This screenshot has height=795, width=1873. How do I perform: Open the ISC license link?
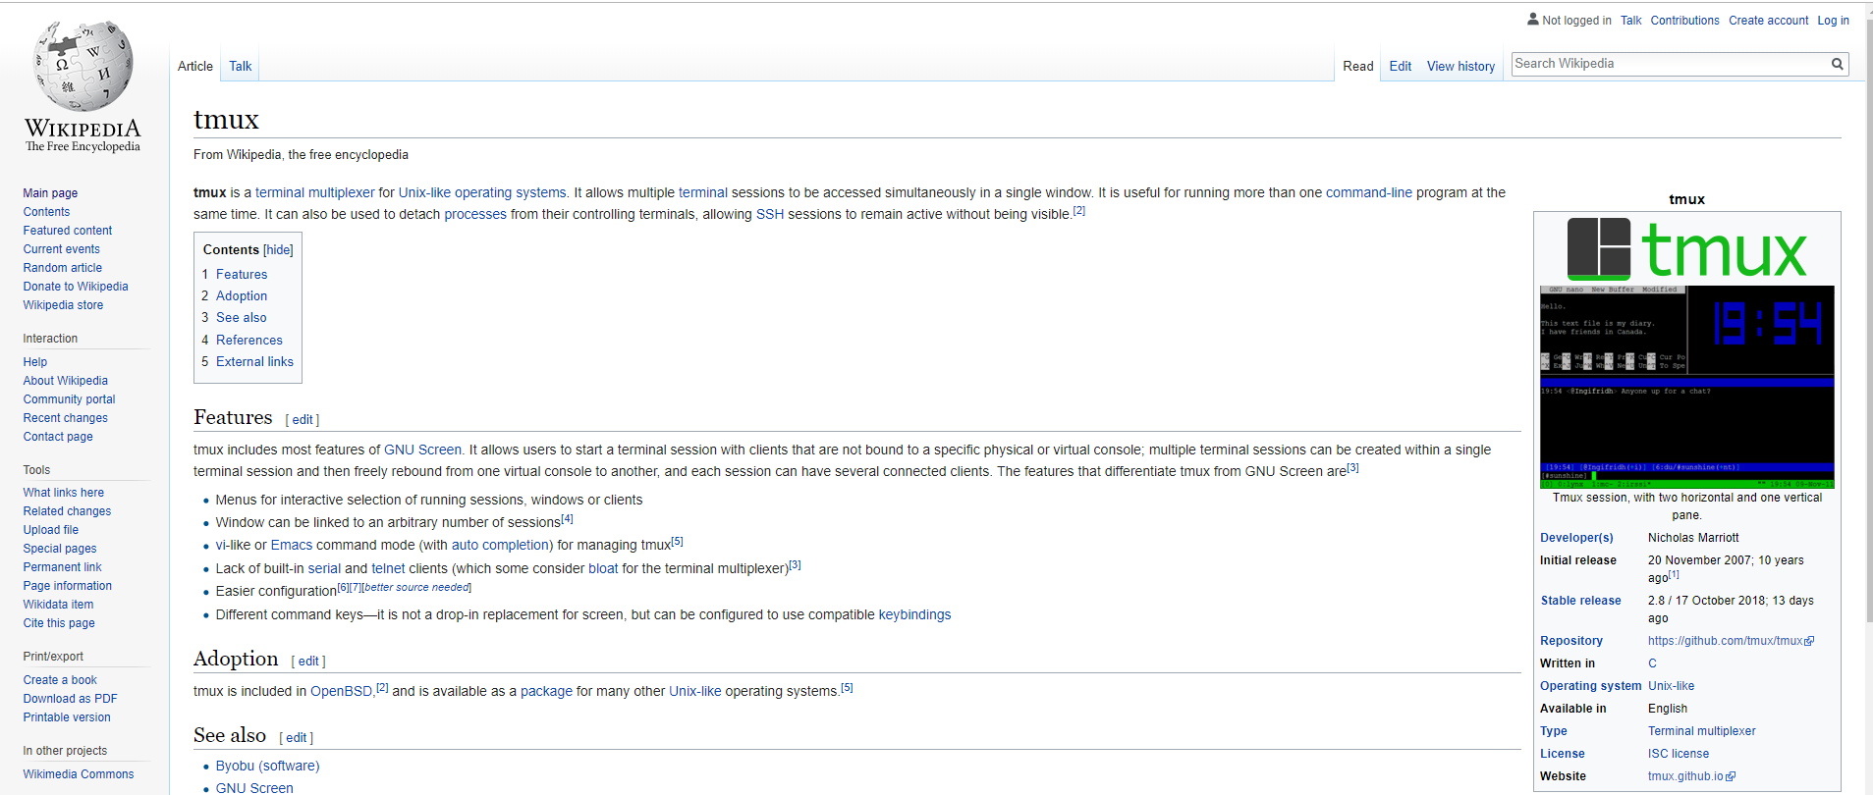(x=1679, y=754)
